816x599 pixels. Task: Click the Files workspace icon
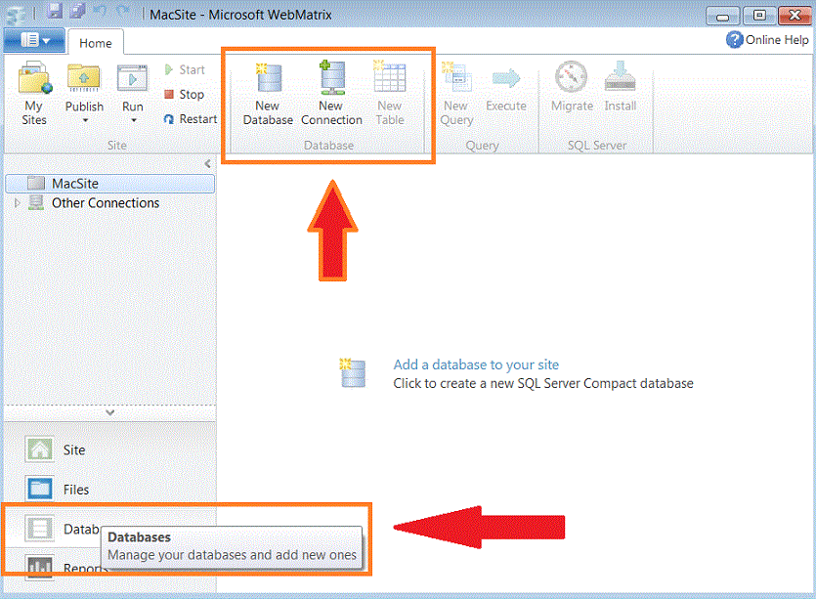(x=39, y=490)
